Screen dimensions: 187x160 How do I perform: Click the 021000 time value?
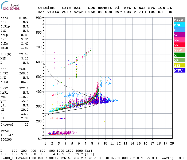pos(105,12)
